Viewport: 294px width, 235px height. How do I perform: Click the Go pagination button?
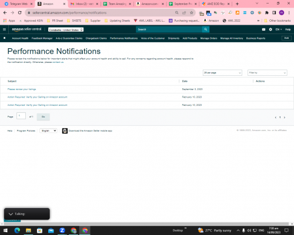point(44,117)
